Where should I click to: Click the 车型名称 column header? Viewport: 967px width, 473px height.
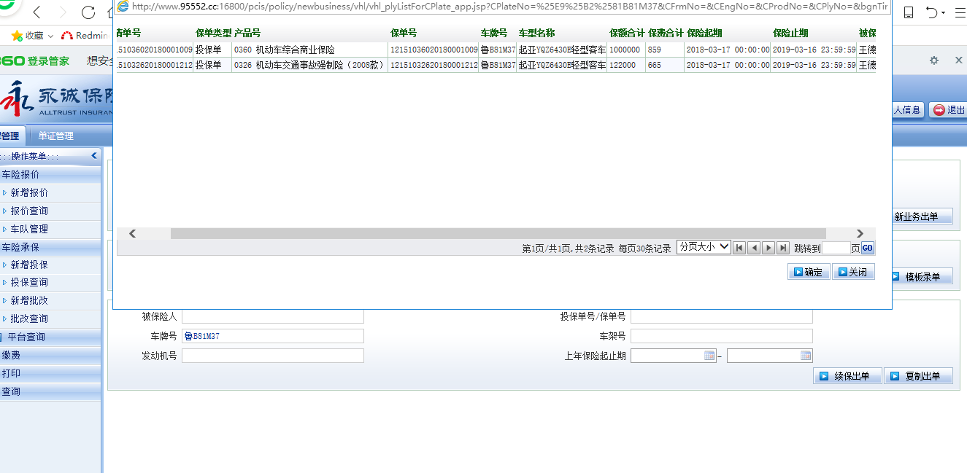pyautogui.click(x=536, y=34)
